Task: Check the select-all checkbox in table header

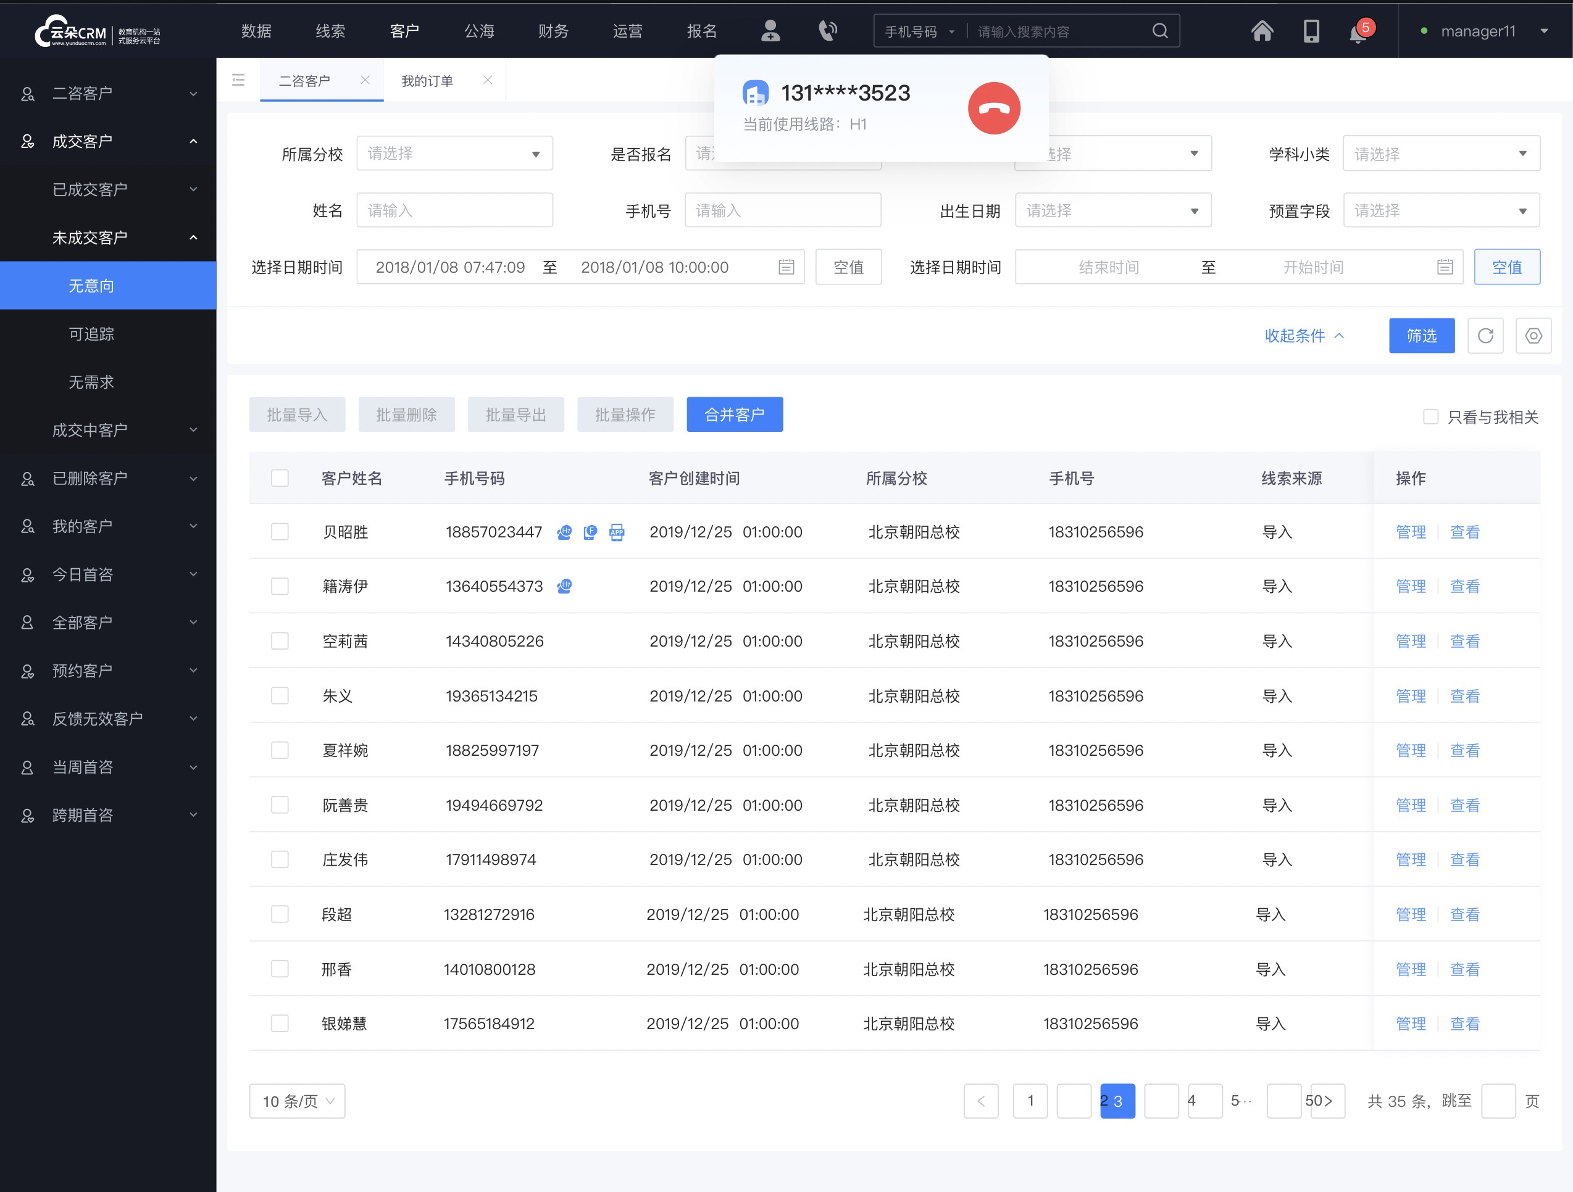Action: (x=279, y=477)
